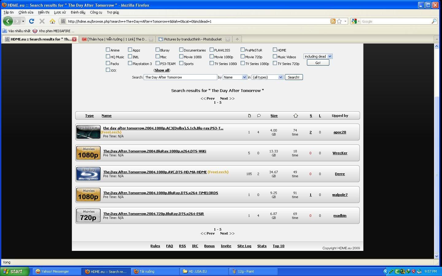Tick the Movie 1080p checkbox
The image size is (442, 276).
tap(211, 56)
